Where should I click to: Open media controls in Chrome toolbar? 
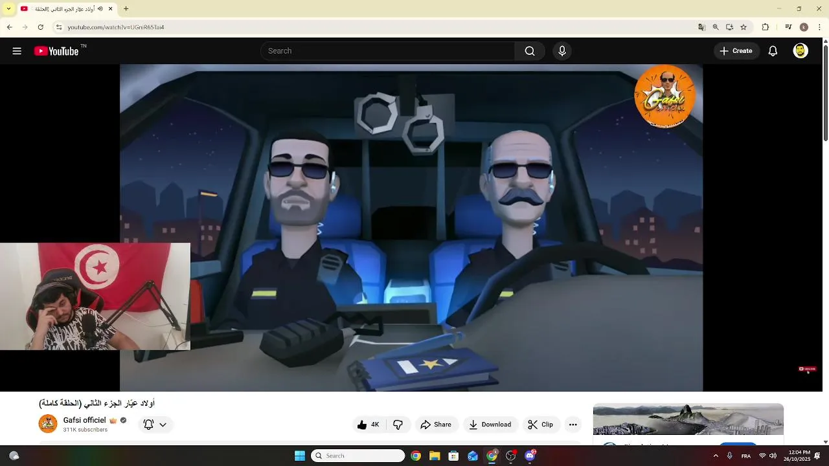[788, 27]
